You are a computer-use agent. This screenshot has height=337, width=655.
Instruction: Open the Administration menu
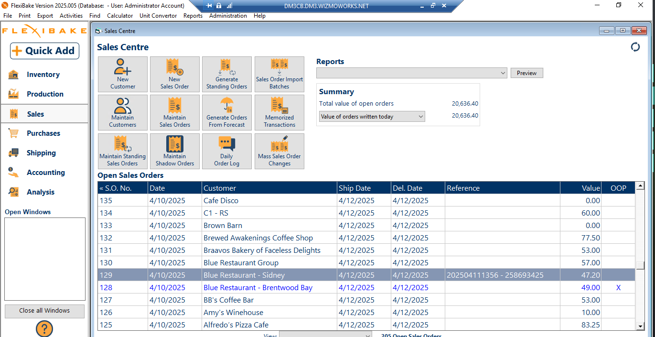228,16
